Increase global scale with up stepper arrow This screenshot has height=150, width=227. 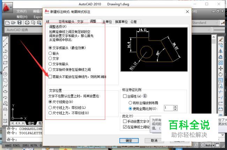coord(175,107)
